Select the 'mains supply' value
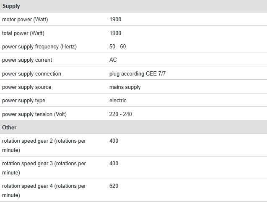The width and height of the screenshot is (267, 202). [125, 87]
